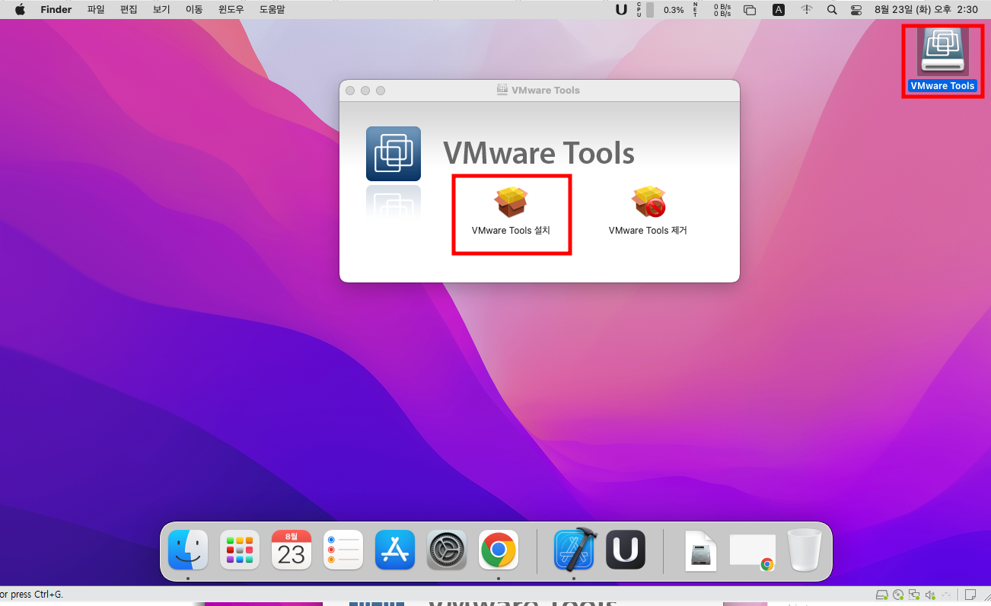The width and height of the screenshot is (991, 606).
Task: Launch Google Chrome from the Dock
Action: 499,550
